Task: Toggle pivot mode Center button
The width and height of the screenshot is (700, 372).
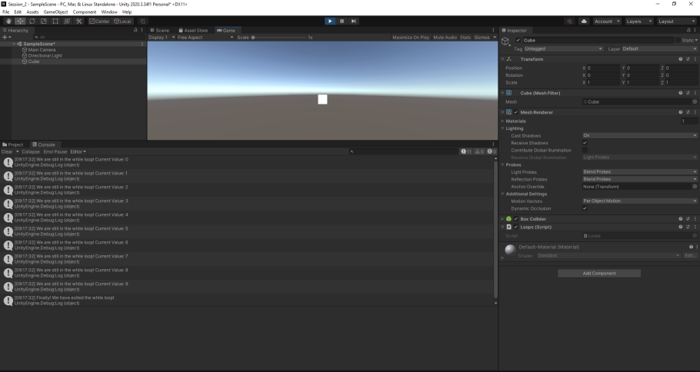Action: pos(99,21)
